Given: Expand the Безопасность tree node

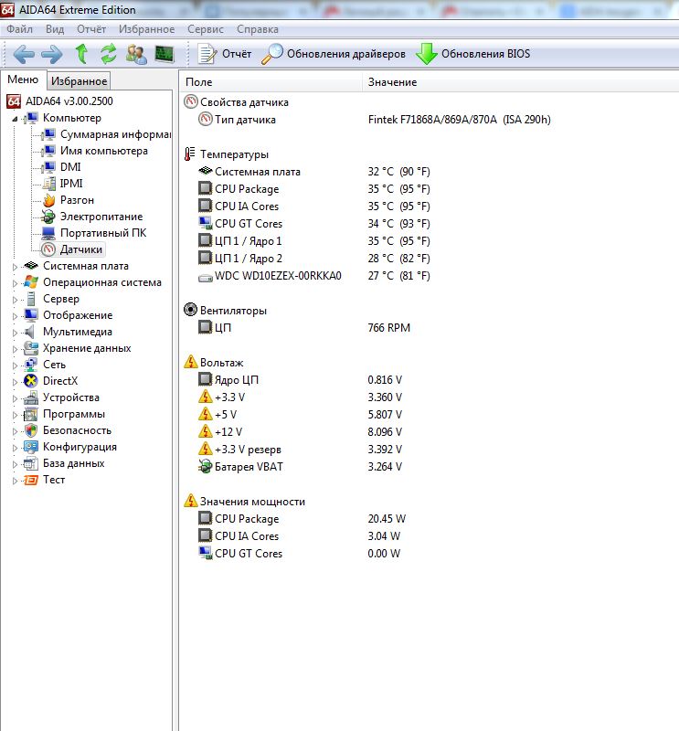Looking at the screenshot, I should pos(15,431).
